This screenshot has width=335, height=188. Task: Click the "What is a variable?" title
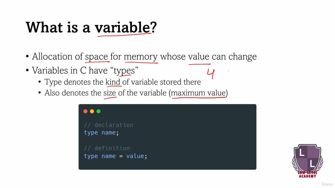coord(91,27)
